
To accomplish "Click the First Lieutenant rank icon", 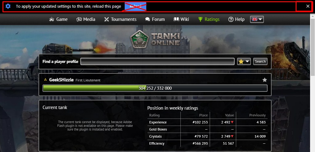I will [45, 80].
